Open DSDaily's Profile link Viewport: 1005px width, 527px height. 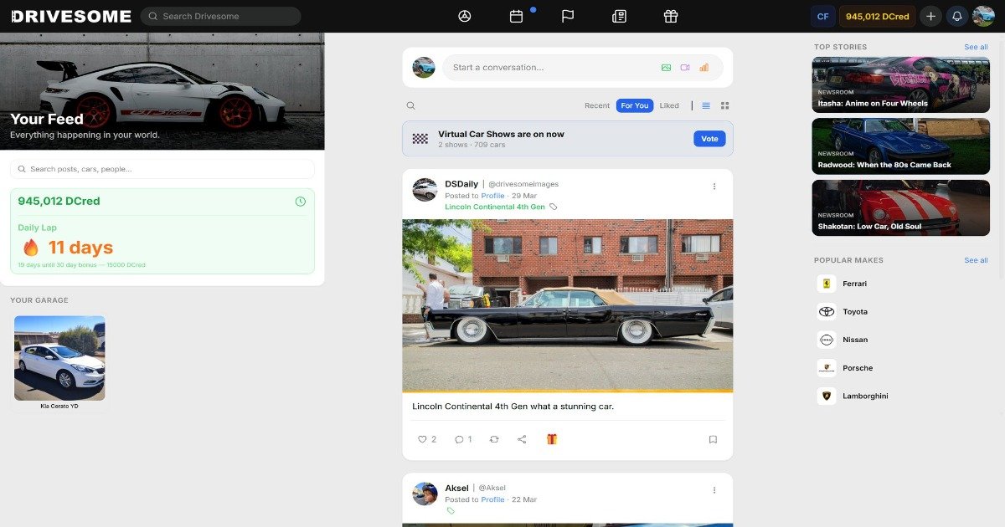492,196
